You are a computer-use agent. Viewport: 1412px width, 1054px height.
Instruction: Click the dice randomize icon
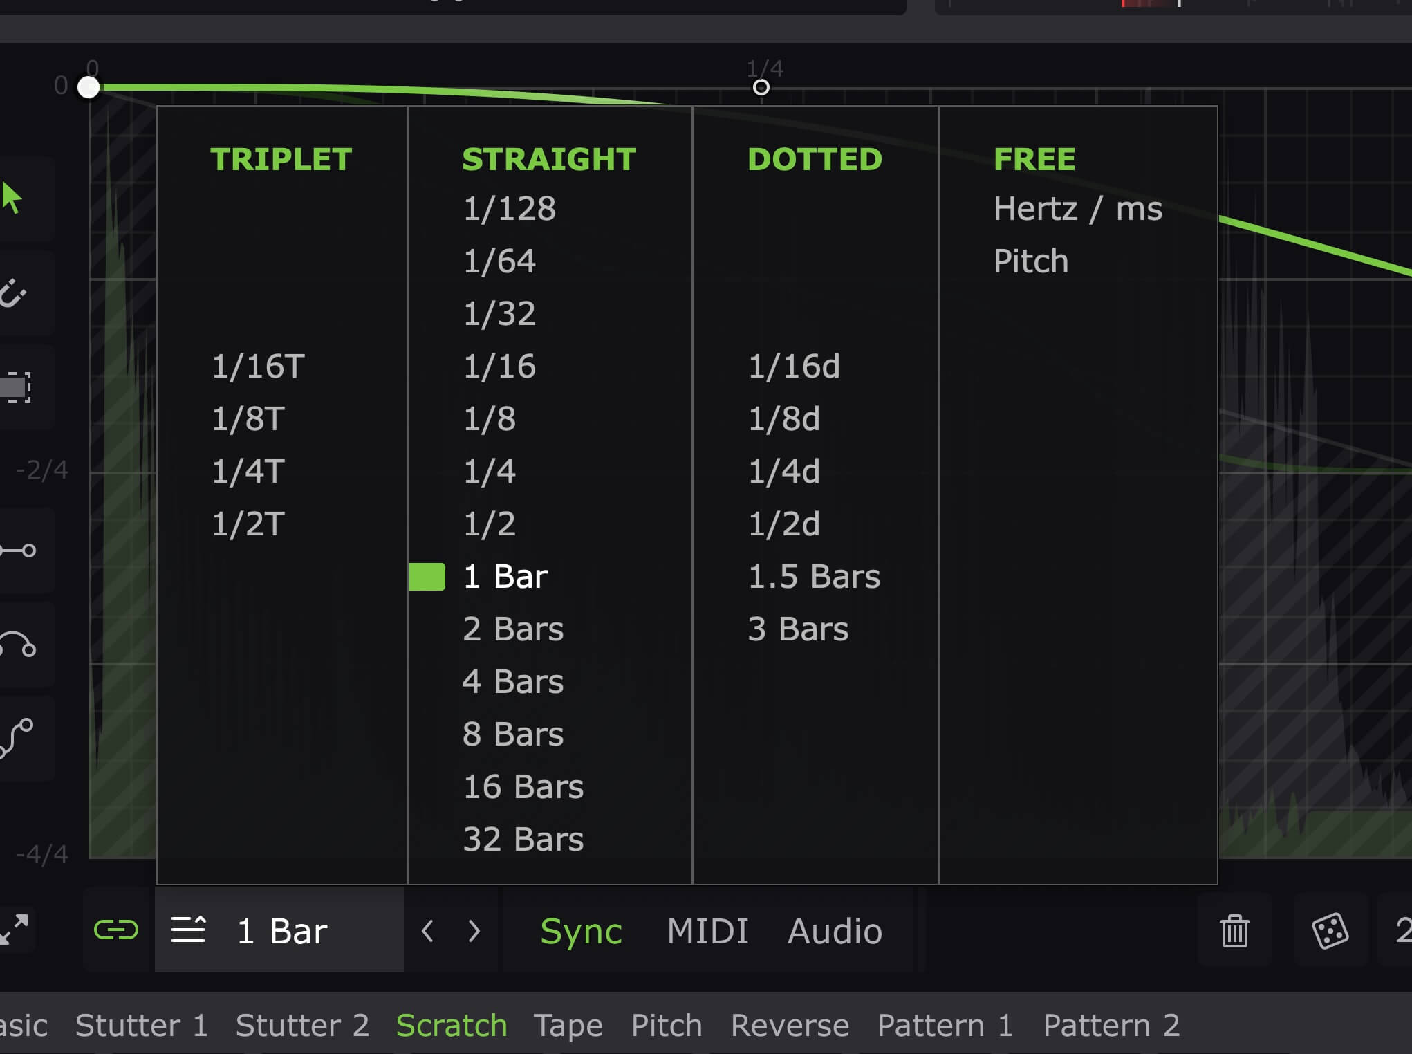coord(1330,931)
